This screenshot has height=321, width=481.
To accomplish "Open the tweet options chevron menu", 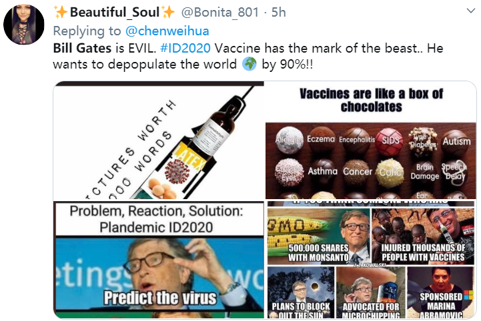I will point(470,11).
